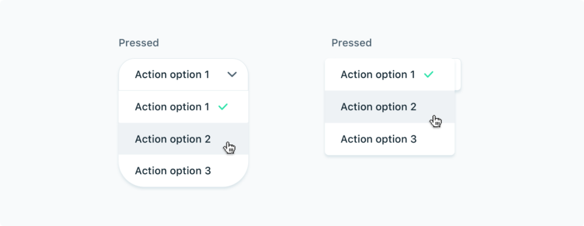This screenshot has width=584, height=226.
Task: Click the hand cursor icon in the left dropdown
Action: pyautogui.click(x=230, y=147)
